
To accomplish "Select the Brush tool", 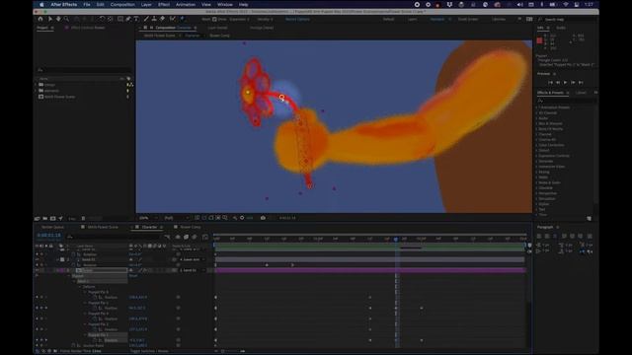I will (146, 19).
